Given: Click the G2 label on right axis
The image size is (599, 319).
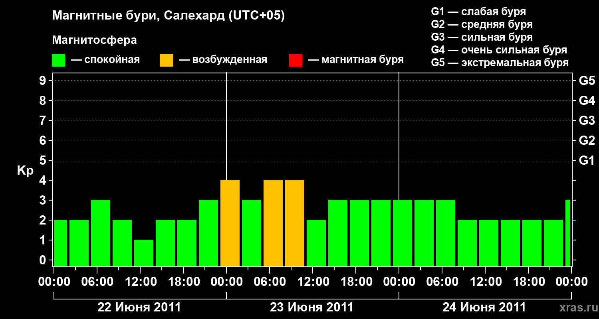Looking at the screenshot, I should [587, 140].
